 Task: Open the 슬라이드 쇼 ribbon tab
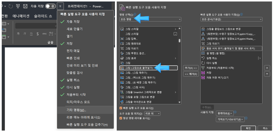(43, 16)
